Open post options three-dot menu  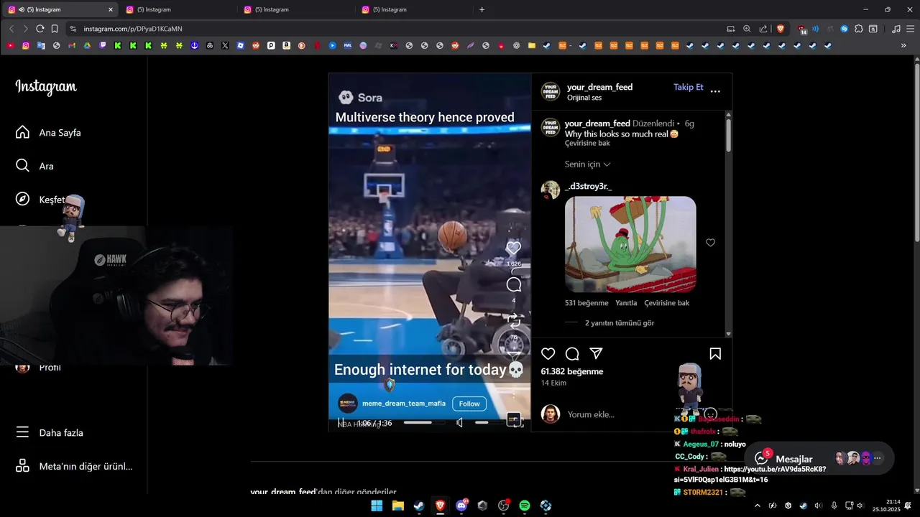(715, 91)
